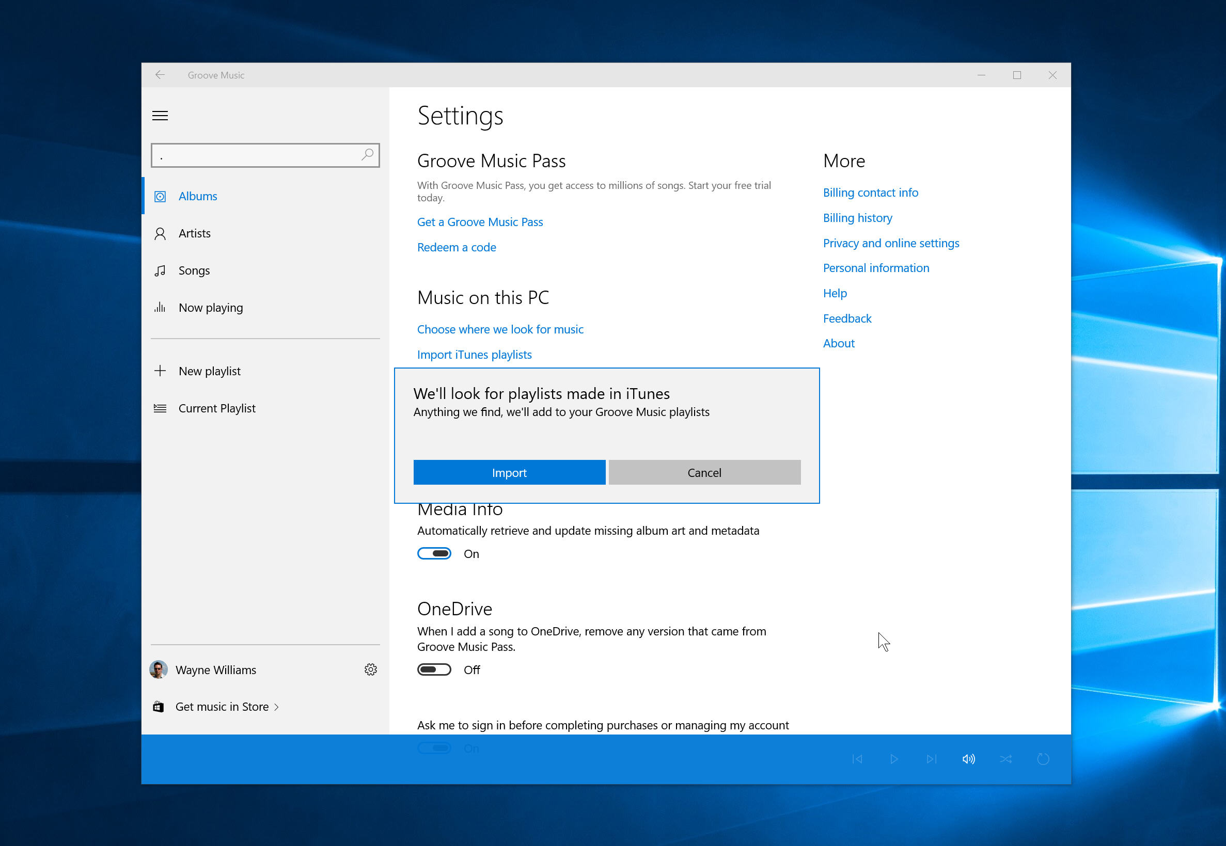Cancel the iTunes import dialog
This screenshot has height=846, width=1226.
point(704,472)
